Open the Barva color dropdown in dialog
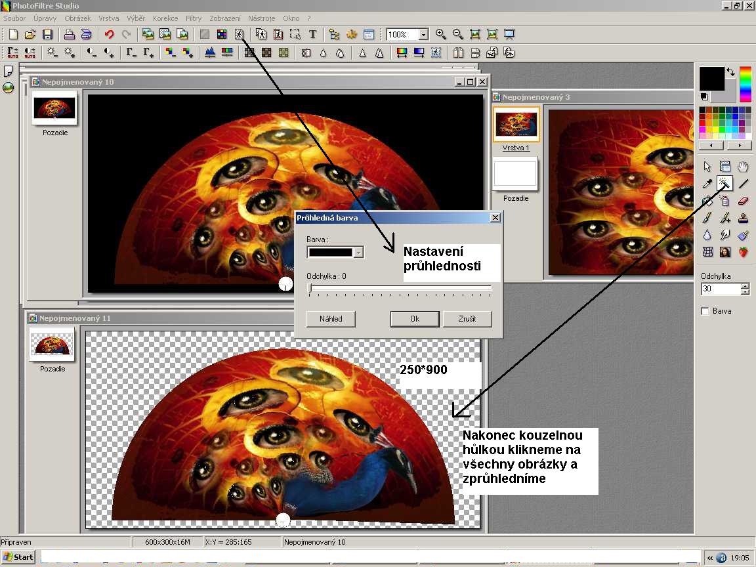 pyautogui.click(x=358, y=252)
